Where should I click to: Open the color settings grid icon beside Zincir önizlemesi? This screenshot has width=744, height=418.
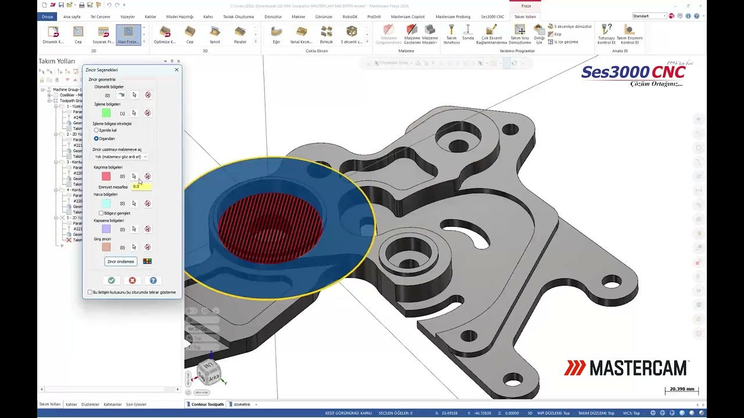click(147, 261)
